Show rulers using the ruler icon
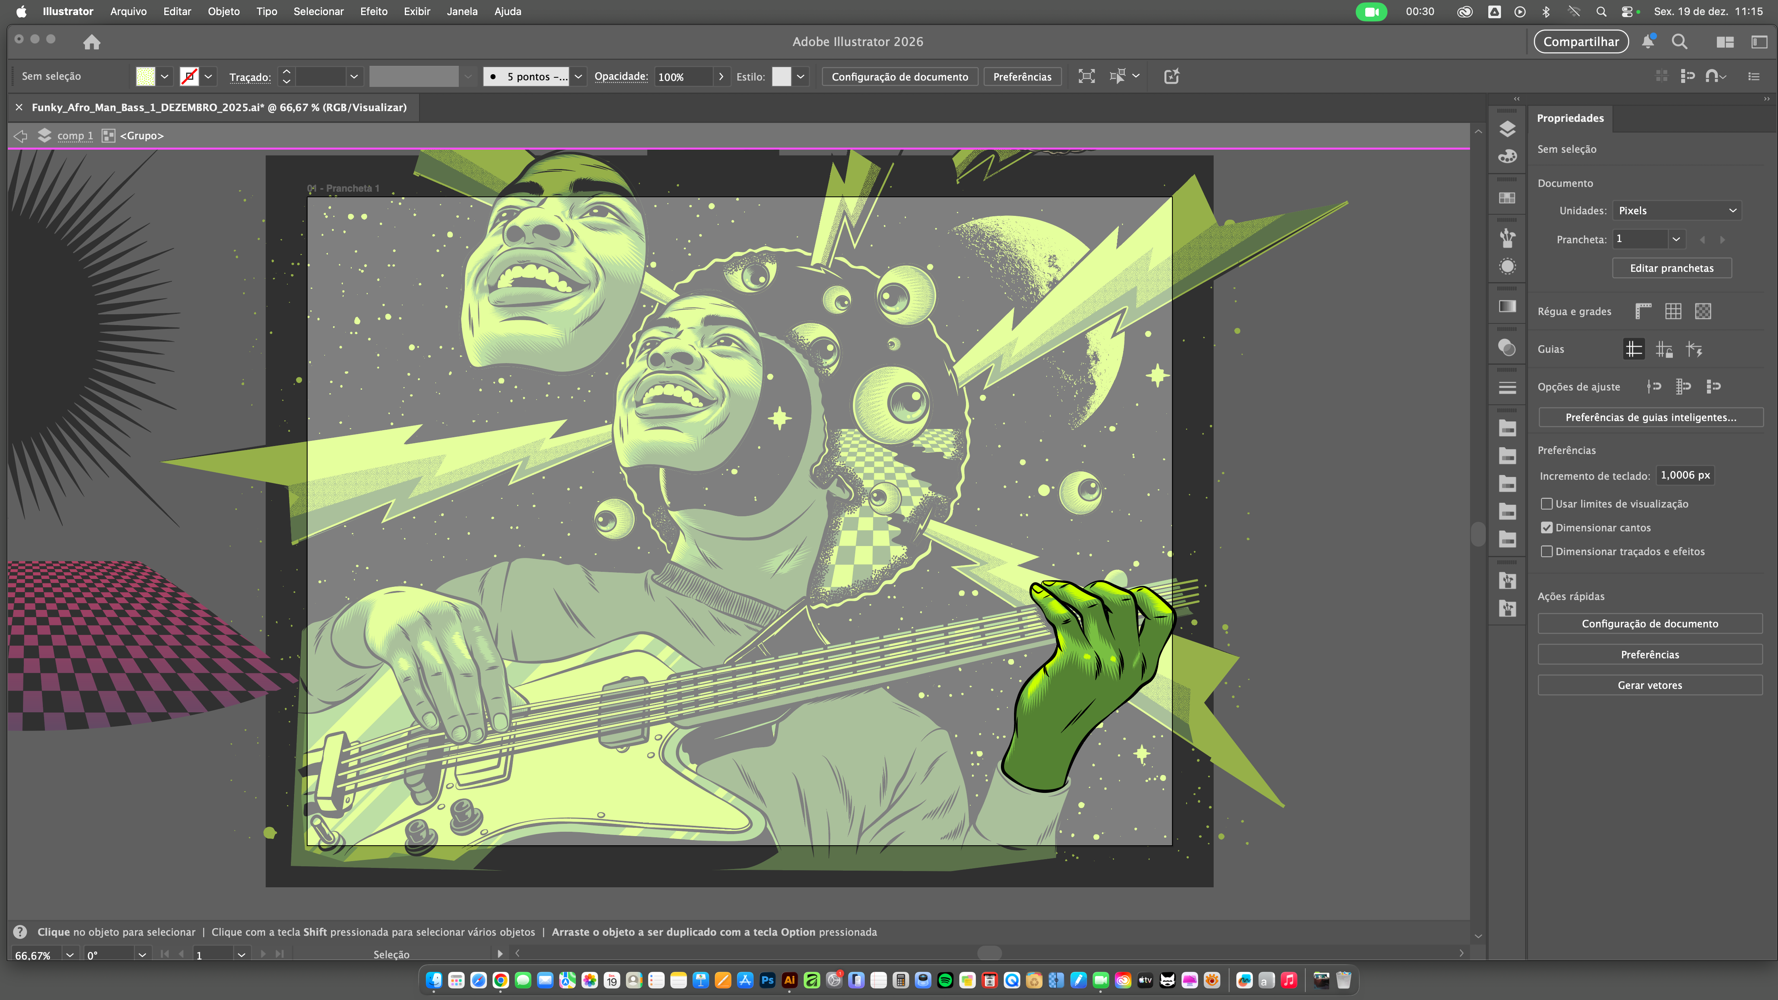This screenshot has height=1000, width=1778. coord(1644,312)
